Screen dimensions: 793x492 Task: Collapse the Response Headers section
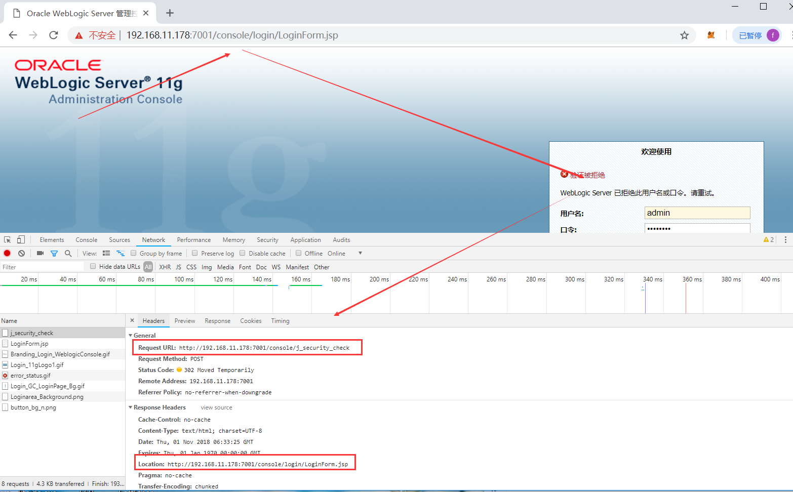click(x=130, y=407)
